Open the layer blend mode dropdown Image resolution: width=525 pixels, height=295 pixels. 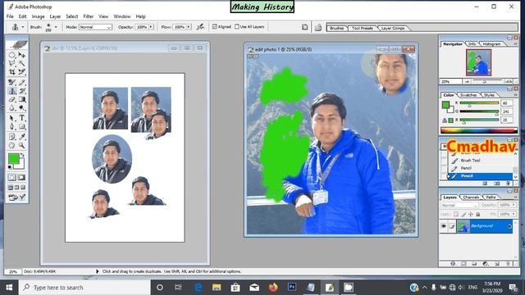[459, 205]
